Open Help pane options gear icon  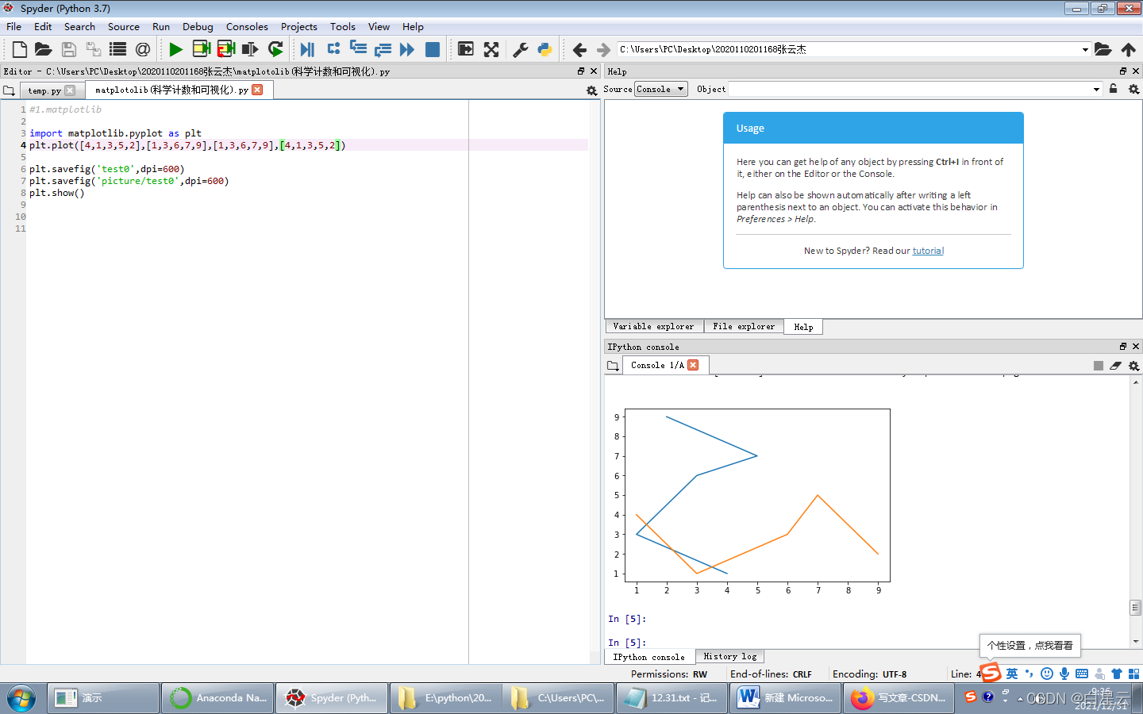pos(1133,90)
